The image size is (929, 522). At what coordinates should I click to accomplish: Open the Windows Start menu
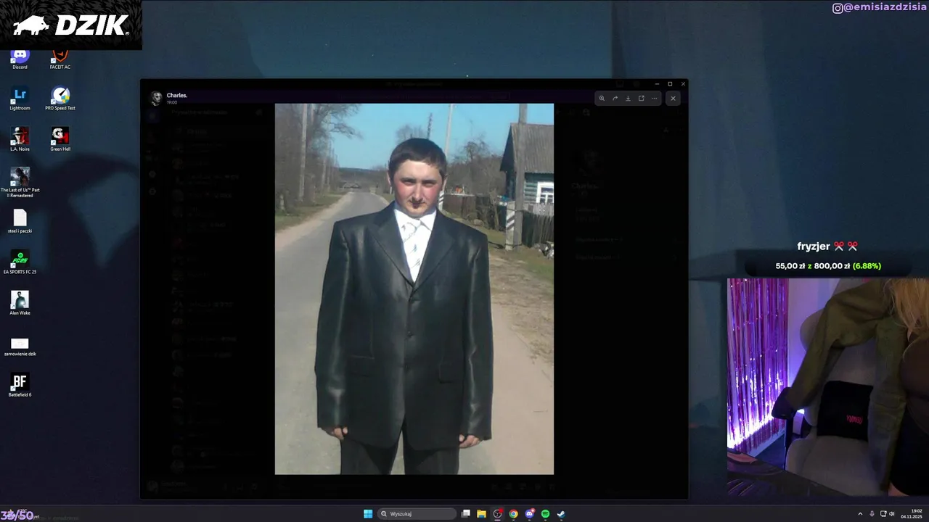(368, 514)
